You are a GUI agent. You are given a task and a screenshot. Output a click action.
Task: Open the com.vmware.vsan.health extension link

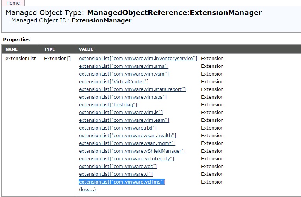point(128,136)
